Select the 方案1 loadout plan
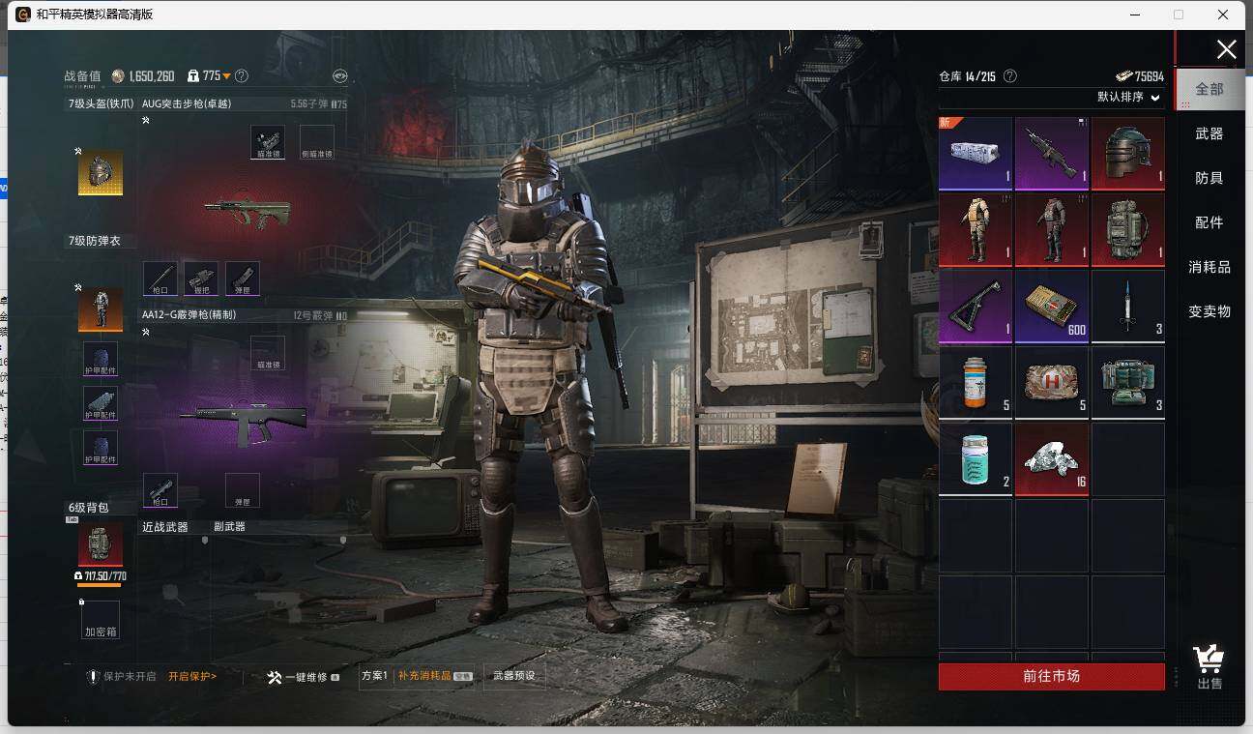1253x734 pixels. [x=373, y=676]
